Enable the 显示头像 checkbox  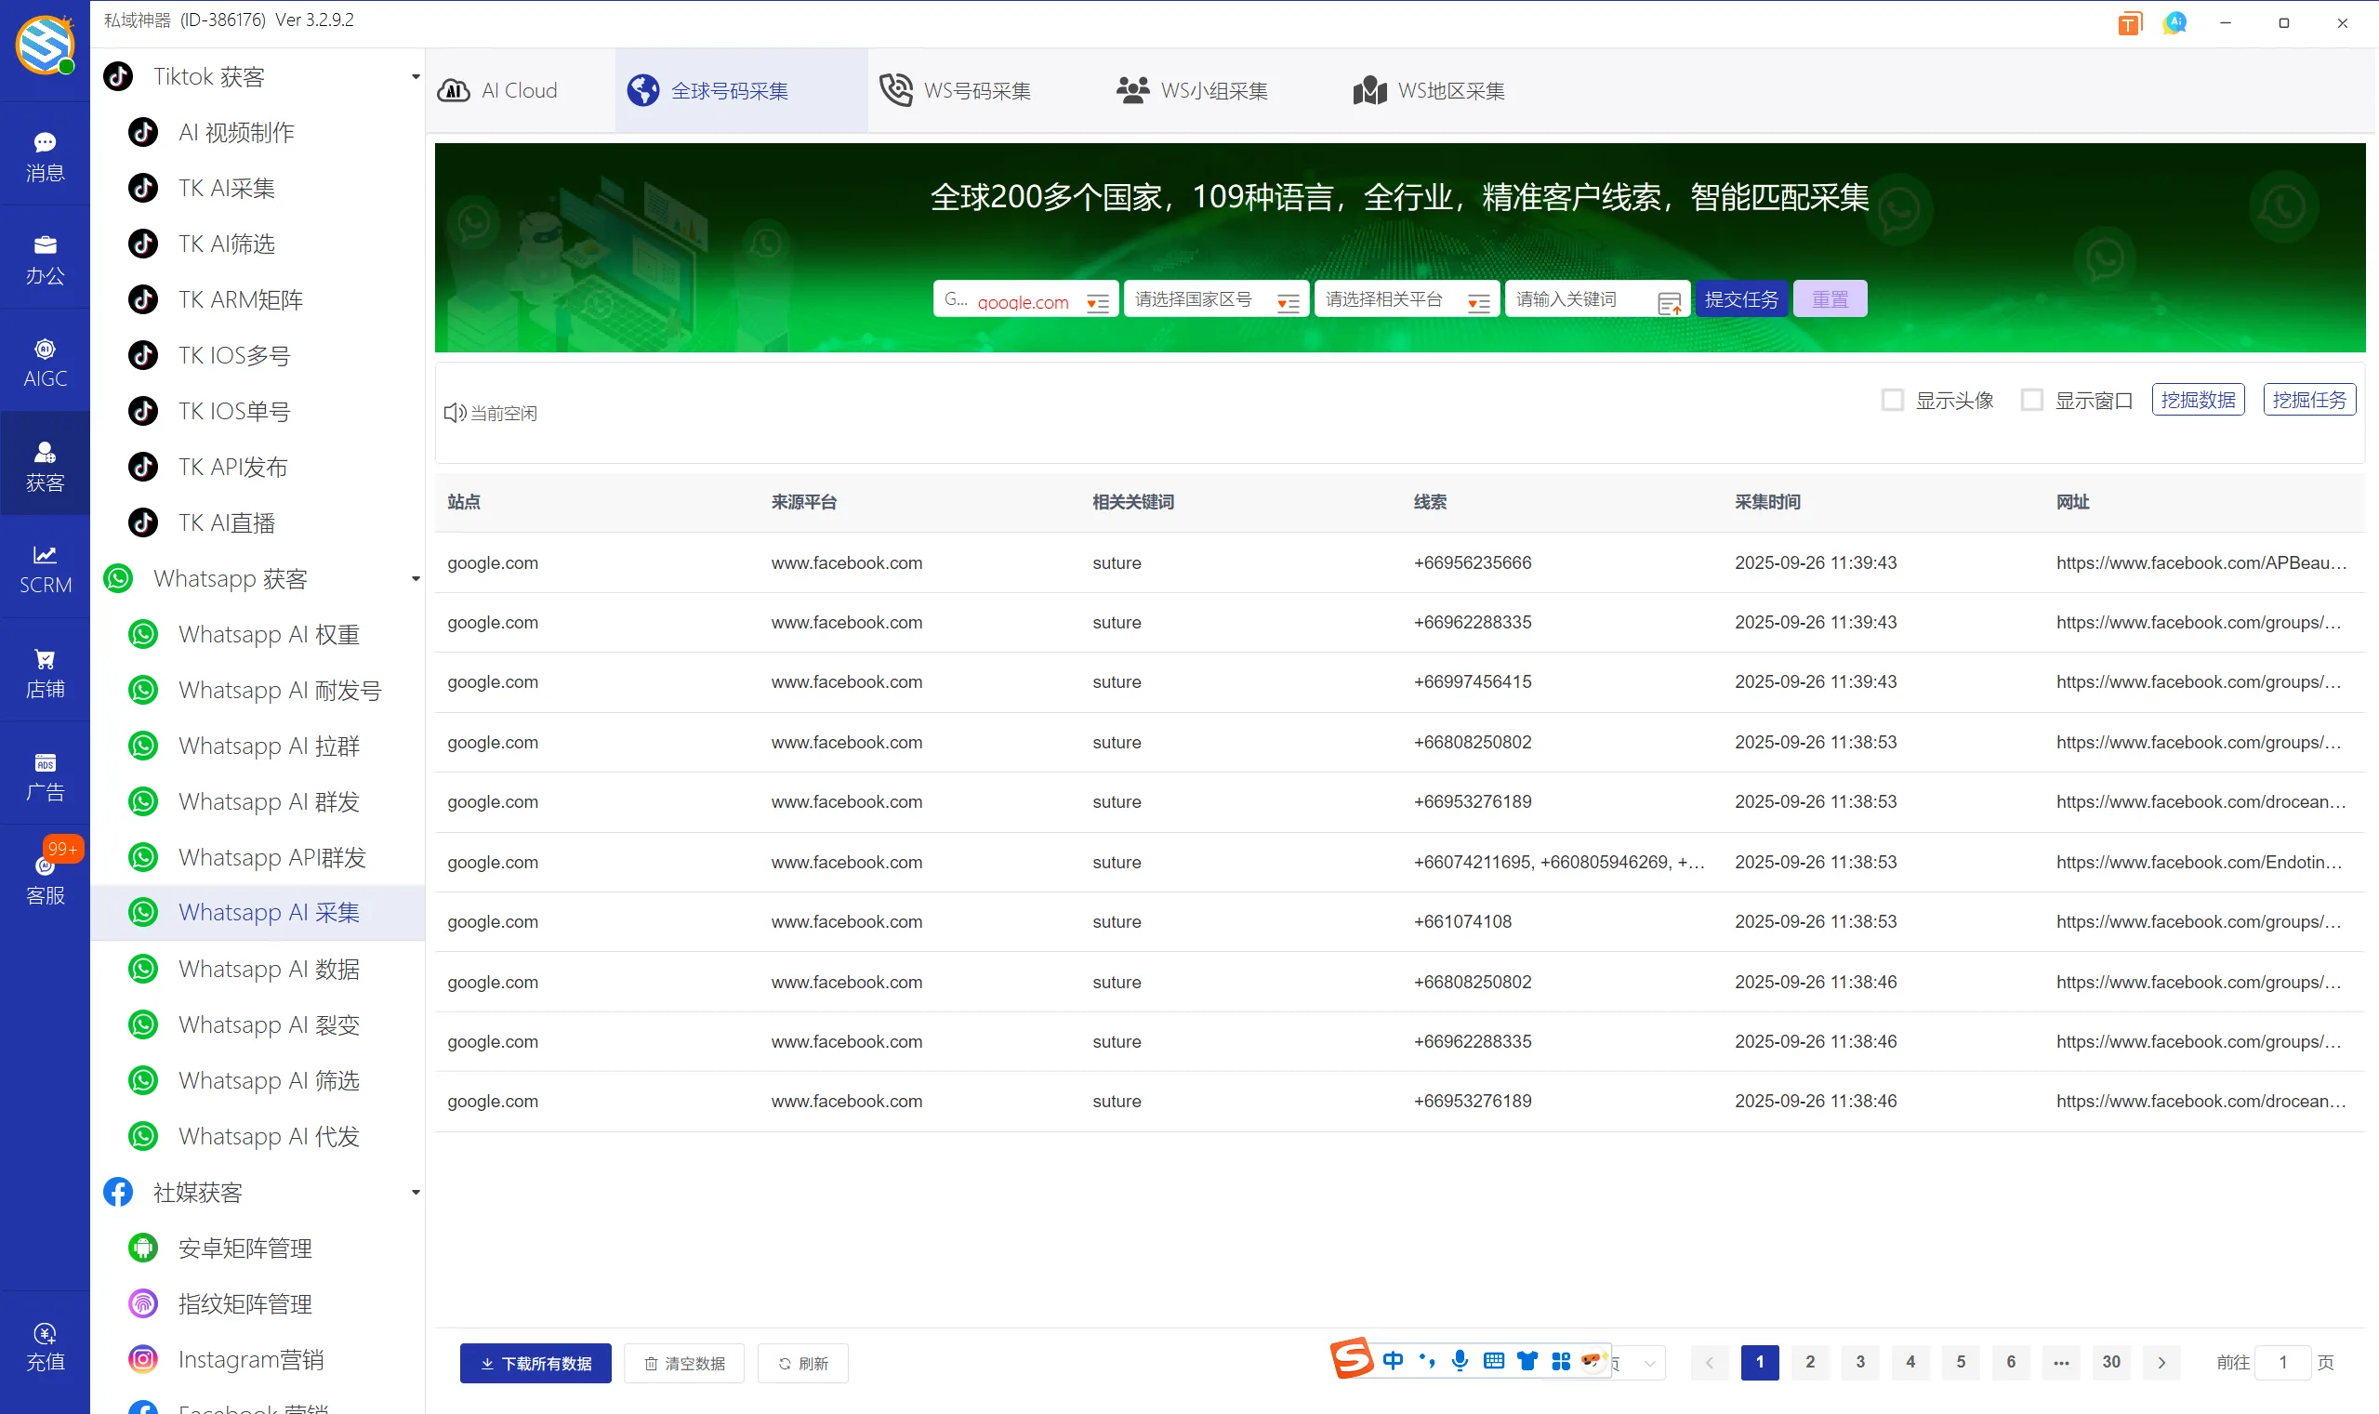pyautogui.click(x=1892, y=399)
